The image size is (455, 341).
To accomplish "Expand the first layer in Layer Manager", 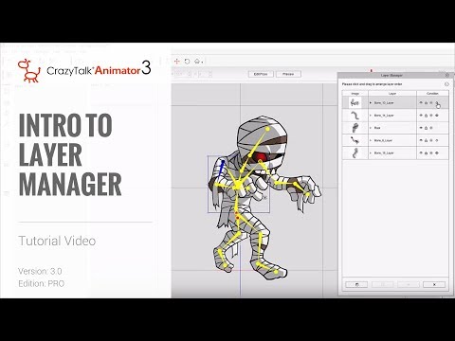I will point(371,103).
